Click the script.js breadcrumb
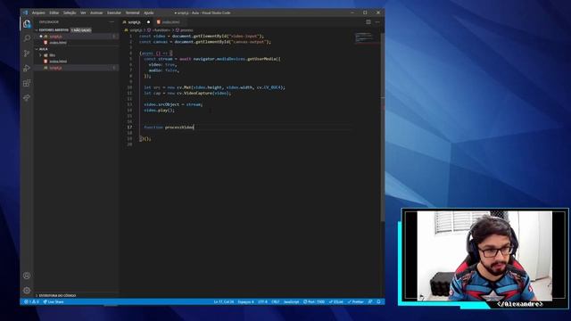The width and height of the screenshot is (571, 321). pyautogui.click(x=136, y=30)
